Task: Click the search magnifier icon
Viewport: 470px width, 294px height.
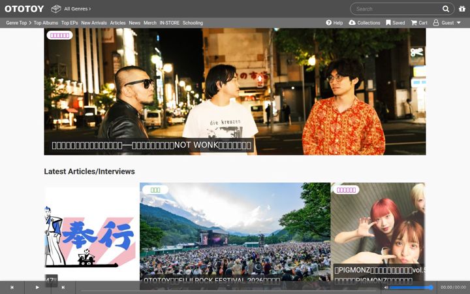Action: 446,9
